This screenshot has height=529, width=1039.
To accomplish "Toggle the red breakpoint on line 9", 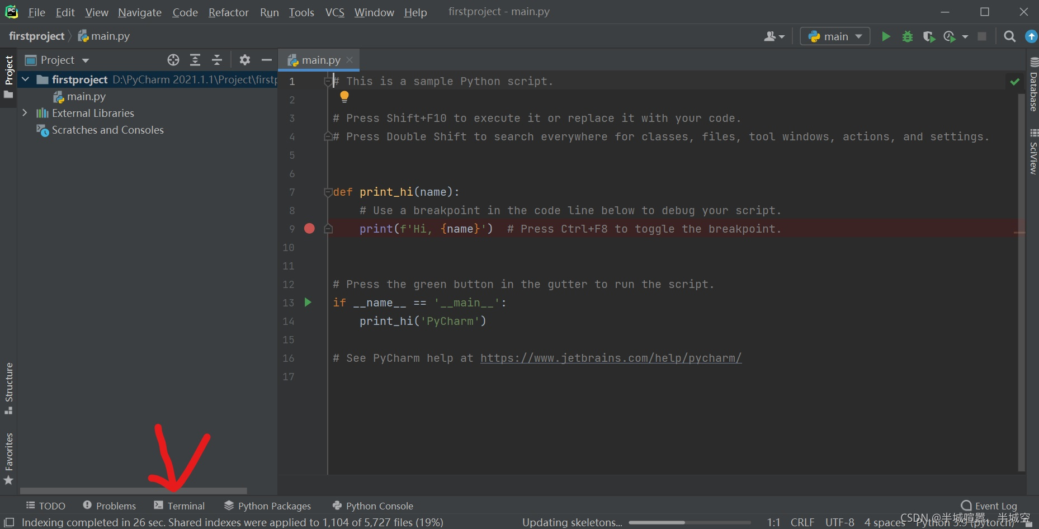I will pos(309,228).
